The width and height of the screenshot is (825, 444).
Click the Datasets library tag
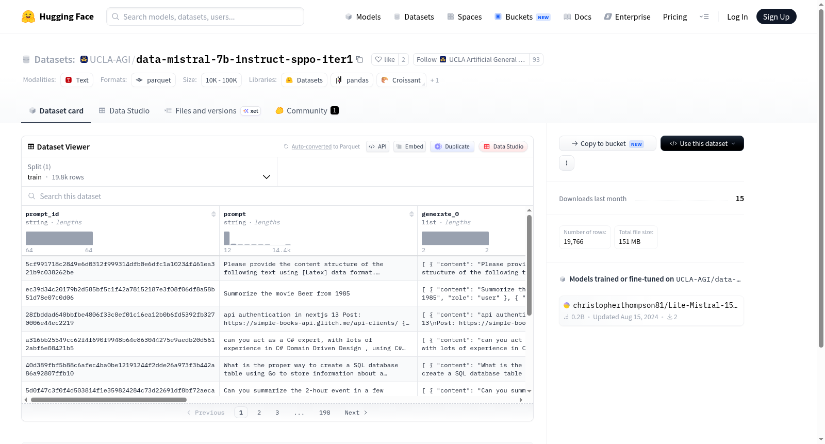(304, 80)
